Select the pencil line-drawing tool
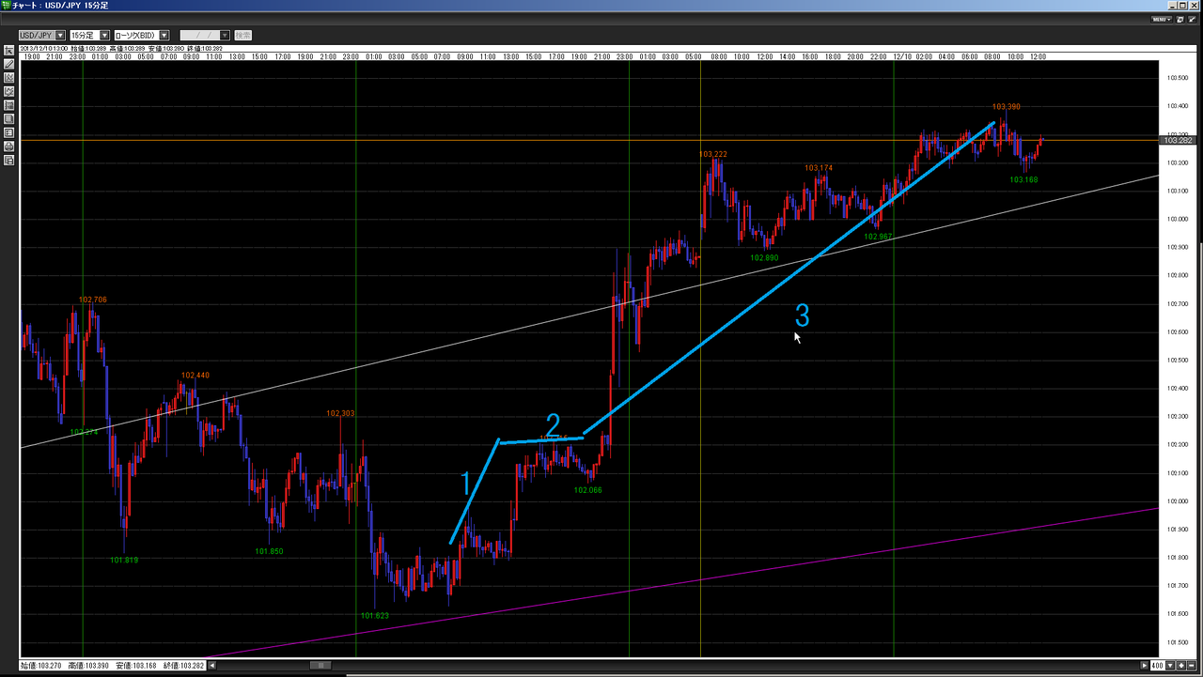The height and width of the screenshot is (677, 1203). (x=9, y=64)
